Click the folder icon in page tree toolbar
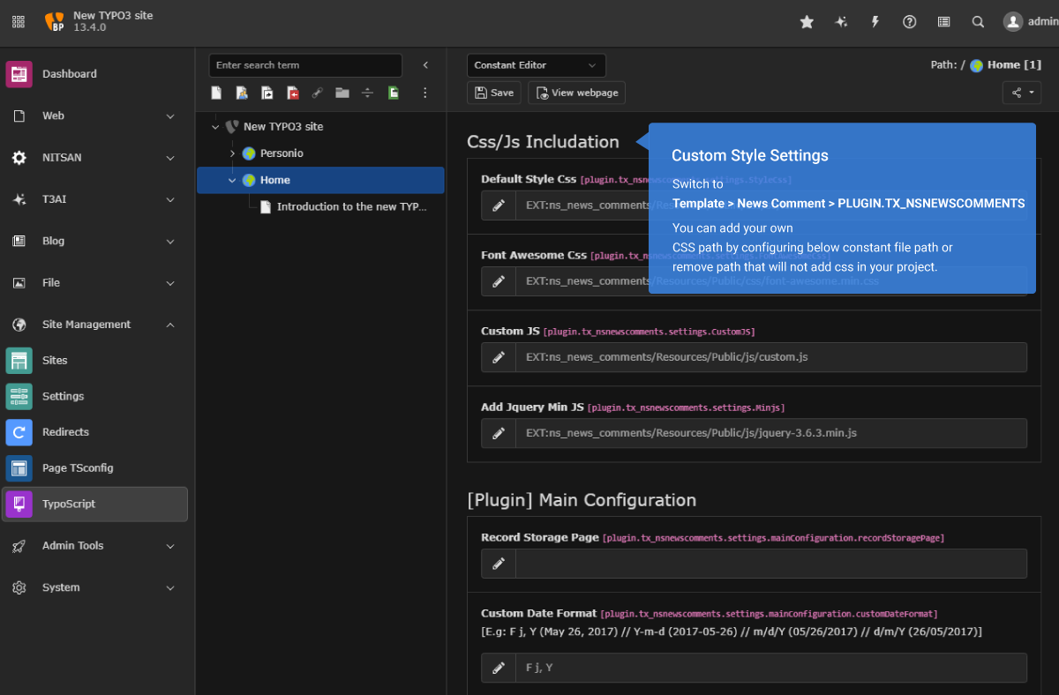This screenshot has width=1059, height=695. (x=342, y=93)
